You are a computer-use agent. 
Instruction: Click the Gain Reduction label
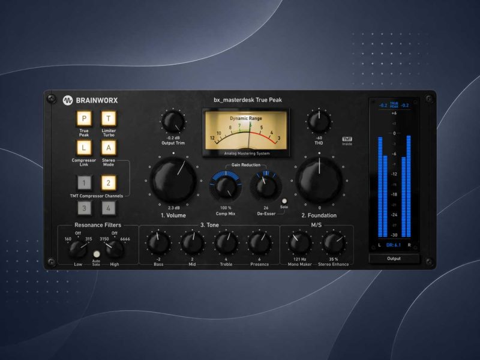tap(246, 164)
